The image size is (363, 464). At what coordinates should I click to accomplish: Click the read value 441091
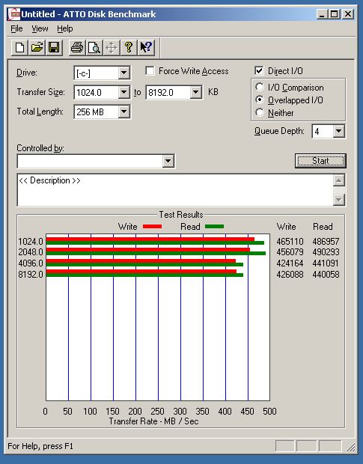click(x=326, y=263)
